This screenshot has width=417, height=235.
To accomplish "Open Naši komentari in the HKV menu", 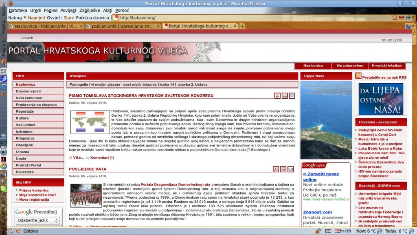I will point(38,98).
